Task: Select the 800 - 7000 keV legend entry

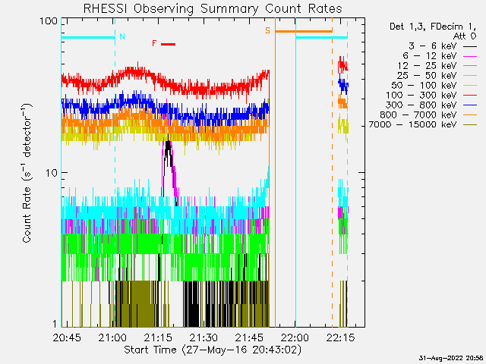Action: click(428, 115)
